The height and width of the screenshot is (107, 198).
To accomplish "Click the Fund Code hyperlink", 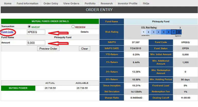I will pos(7,32).
